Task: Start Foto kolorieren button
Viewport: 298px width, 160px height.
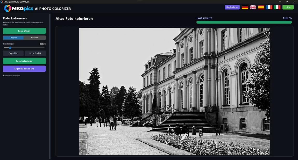Action: [x=24, y=61]
